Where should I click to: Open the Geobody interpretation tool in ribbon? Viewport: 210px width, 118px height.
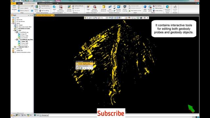(x=94, y=8)
